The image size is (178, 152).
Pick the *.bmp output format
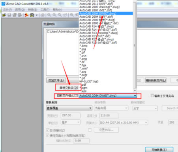click(x=106, y=46)
